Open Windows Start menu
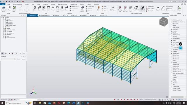187x105 pixels. coord(2,103)
